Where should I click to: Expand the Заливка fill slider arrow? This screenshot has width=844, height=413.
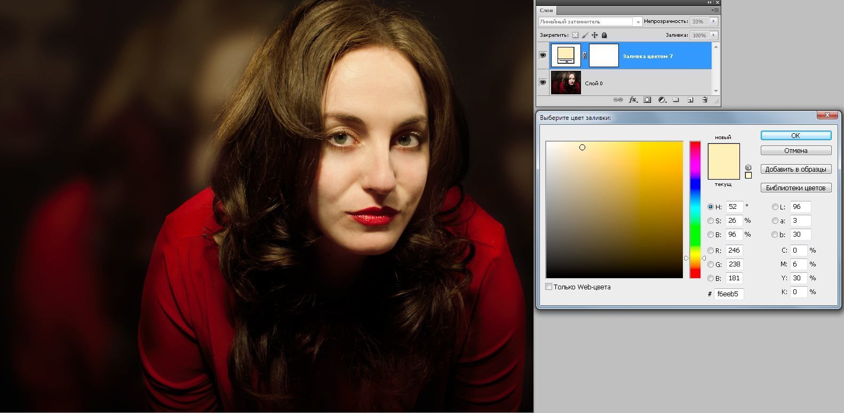click(x=714, y=35)
